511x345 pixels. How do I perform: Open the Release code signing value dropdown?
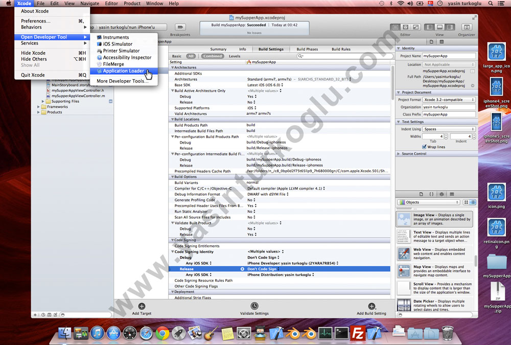[262, 269]
